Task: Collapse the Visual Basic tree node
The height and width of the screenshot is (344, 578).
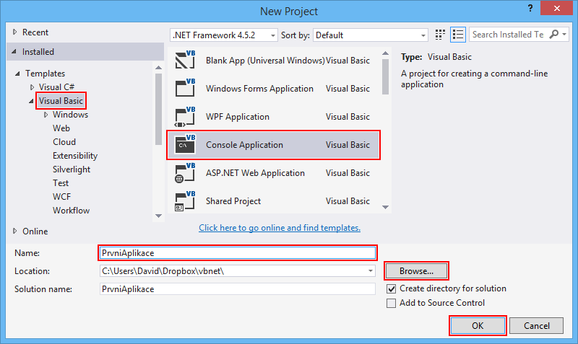Action: (x=31, y=101)
